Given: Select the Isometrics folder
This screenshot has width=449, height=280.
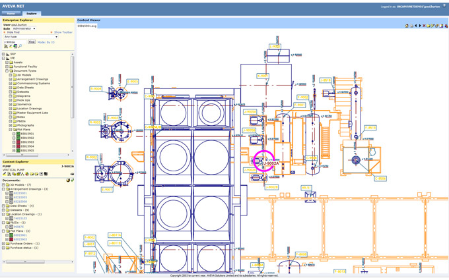Looking at the screenshot, I should click(24, 104).
